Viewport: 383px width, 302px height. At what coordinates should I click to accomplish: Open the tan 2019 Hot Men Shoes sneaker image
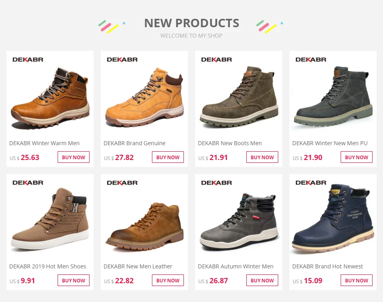coord(50,218)
